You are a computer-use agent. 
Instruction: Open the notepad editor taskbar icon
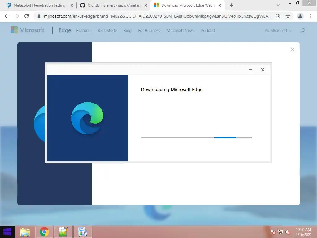[63, 232]
